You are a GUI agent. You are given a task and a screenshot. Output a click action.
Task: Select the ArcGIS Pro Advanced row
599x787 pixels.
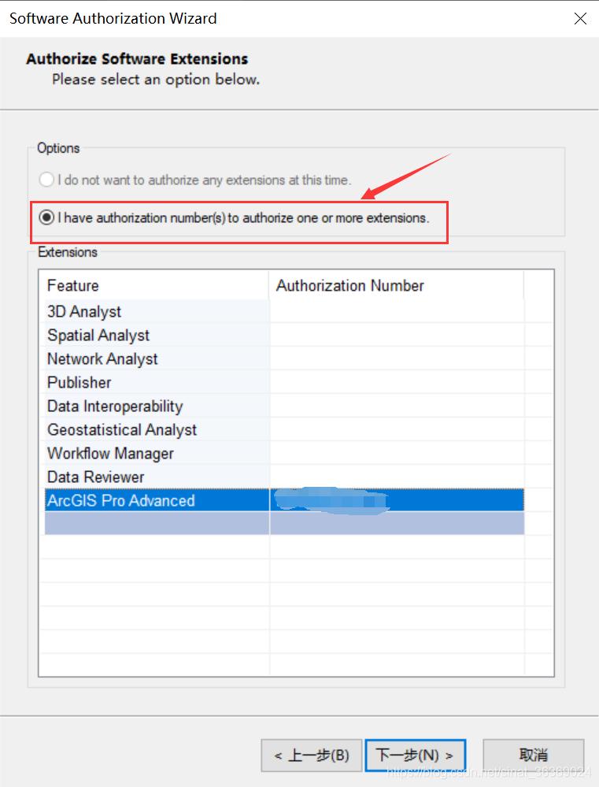(x=119, y=500)
